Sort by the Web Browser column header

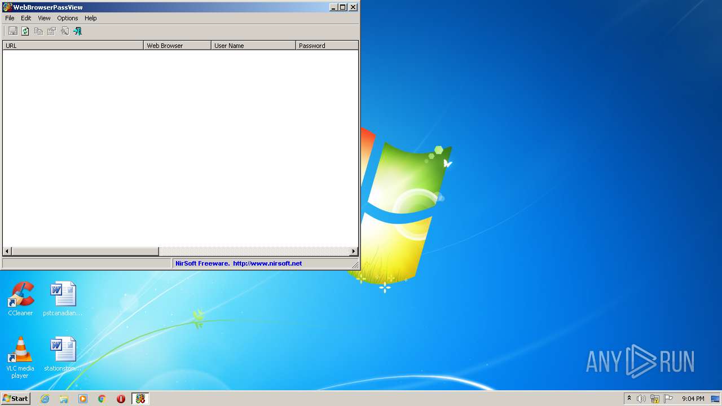click(178, 46)
